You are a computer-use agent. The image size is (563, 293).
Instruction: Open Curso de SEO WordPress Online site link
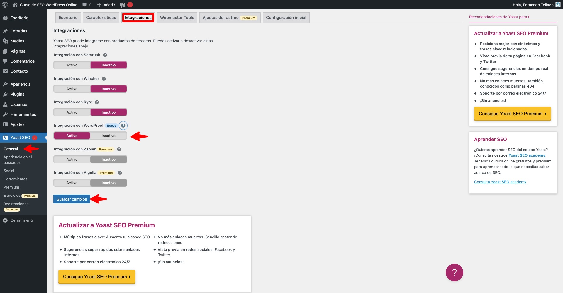pyautogui.click(x=49, y=5)
